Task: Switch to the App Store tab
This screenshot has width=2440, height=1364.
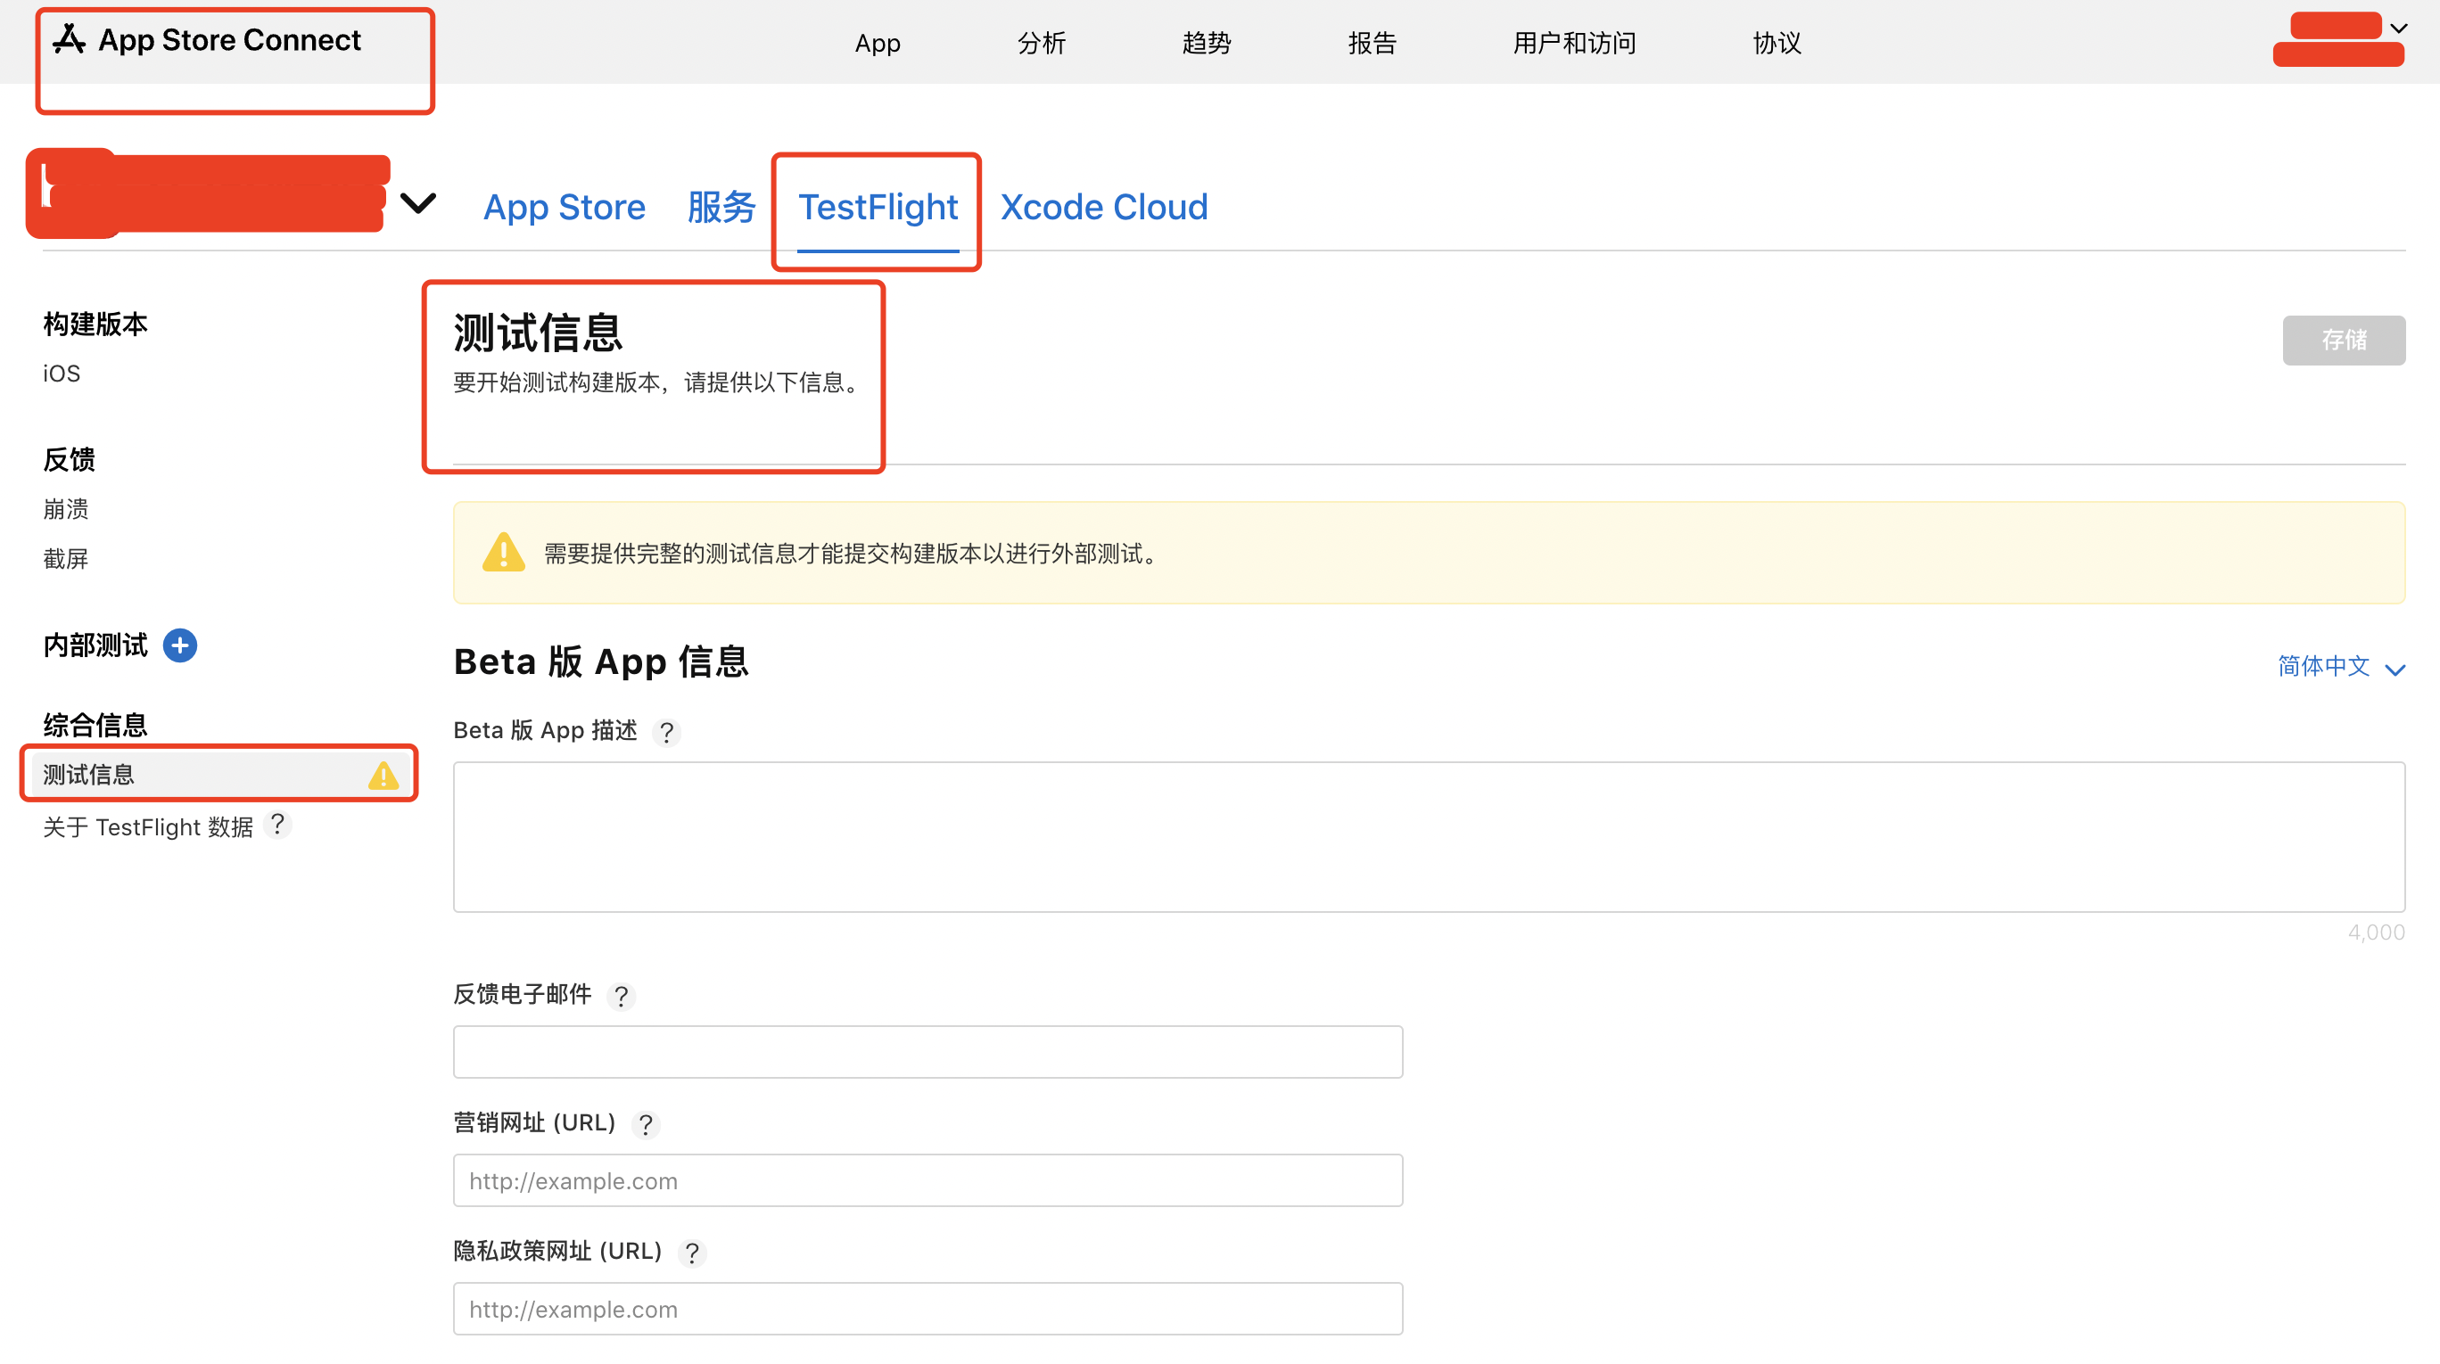Action: click(x=565, y=206)
